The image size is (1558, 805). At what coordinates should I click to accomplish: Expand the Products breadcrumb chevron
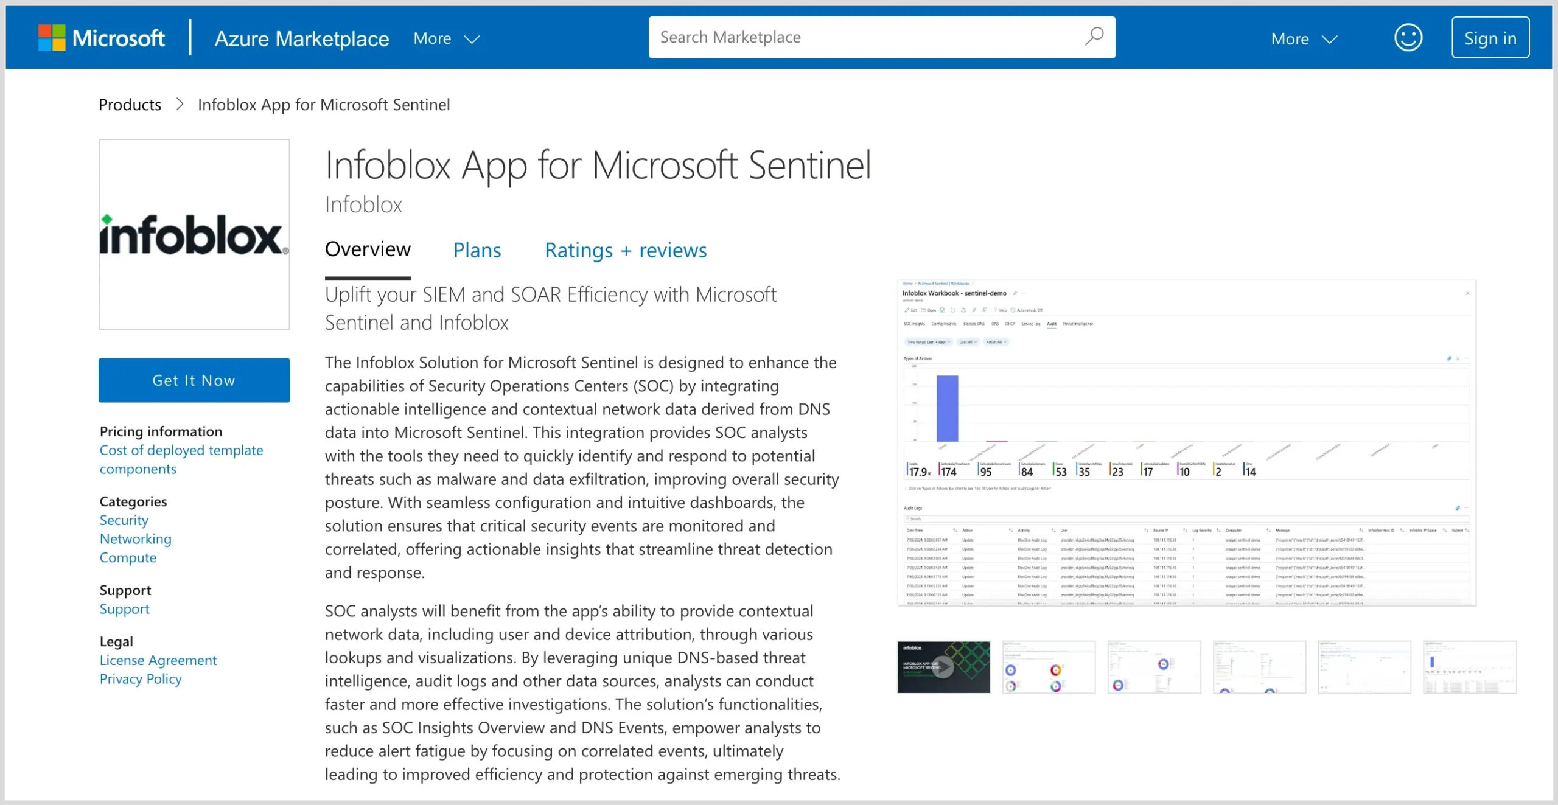(179, 105)
